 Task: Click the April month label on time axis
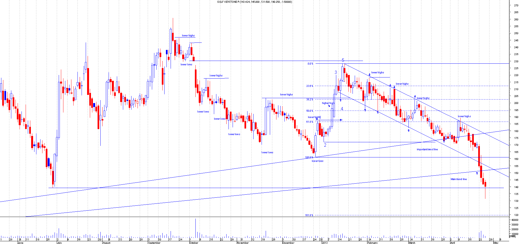453,243
